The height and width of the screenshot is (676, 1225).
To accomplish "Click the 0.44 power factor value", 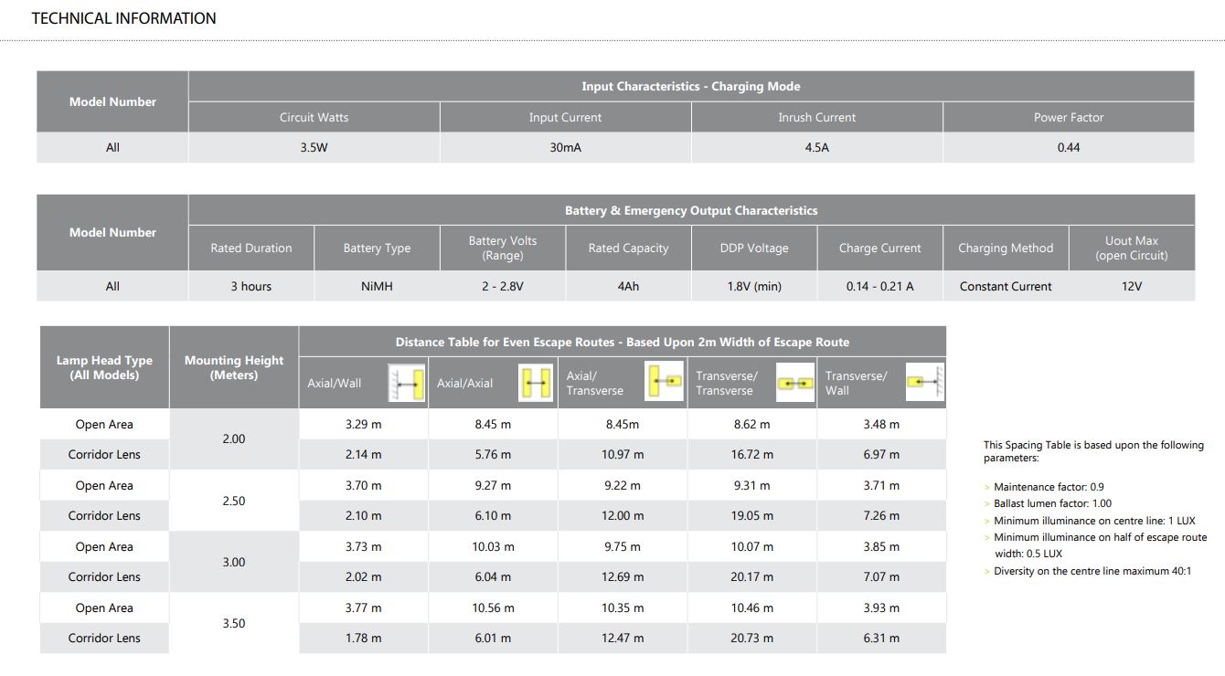I will coord(1068,148).
